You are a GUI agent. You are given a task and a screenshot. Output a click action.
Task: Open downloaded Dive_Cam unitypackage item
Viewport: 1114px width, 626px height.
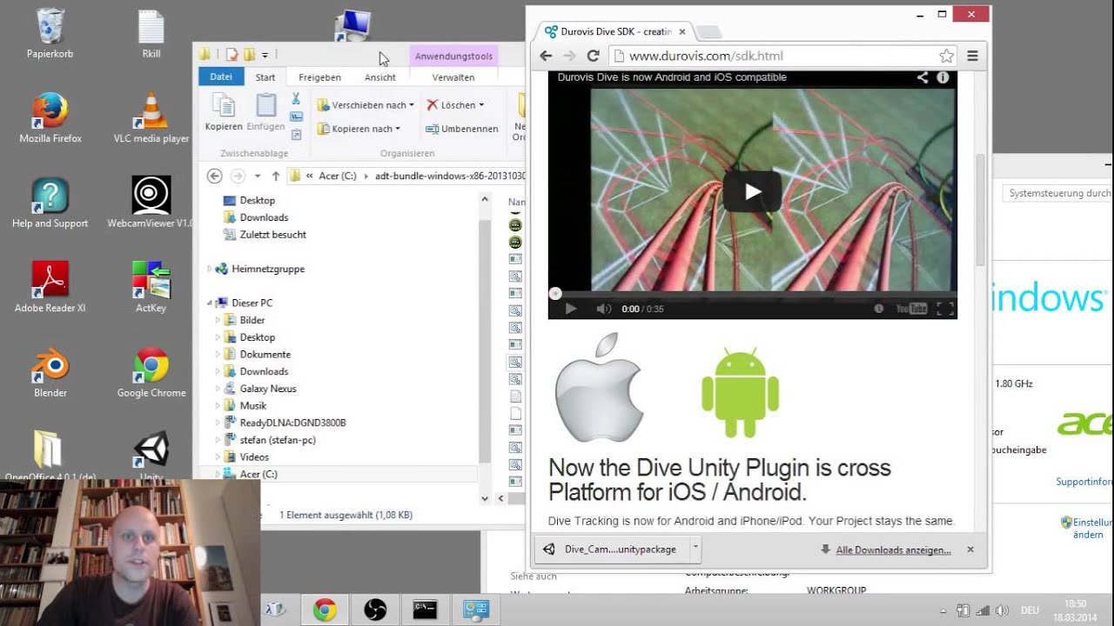(x=612, y=549)
